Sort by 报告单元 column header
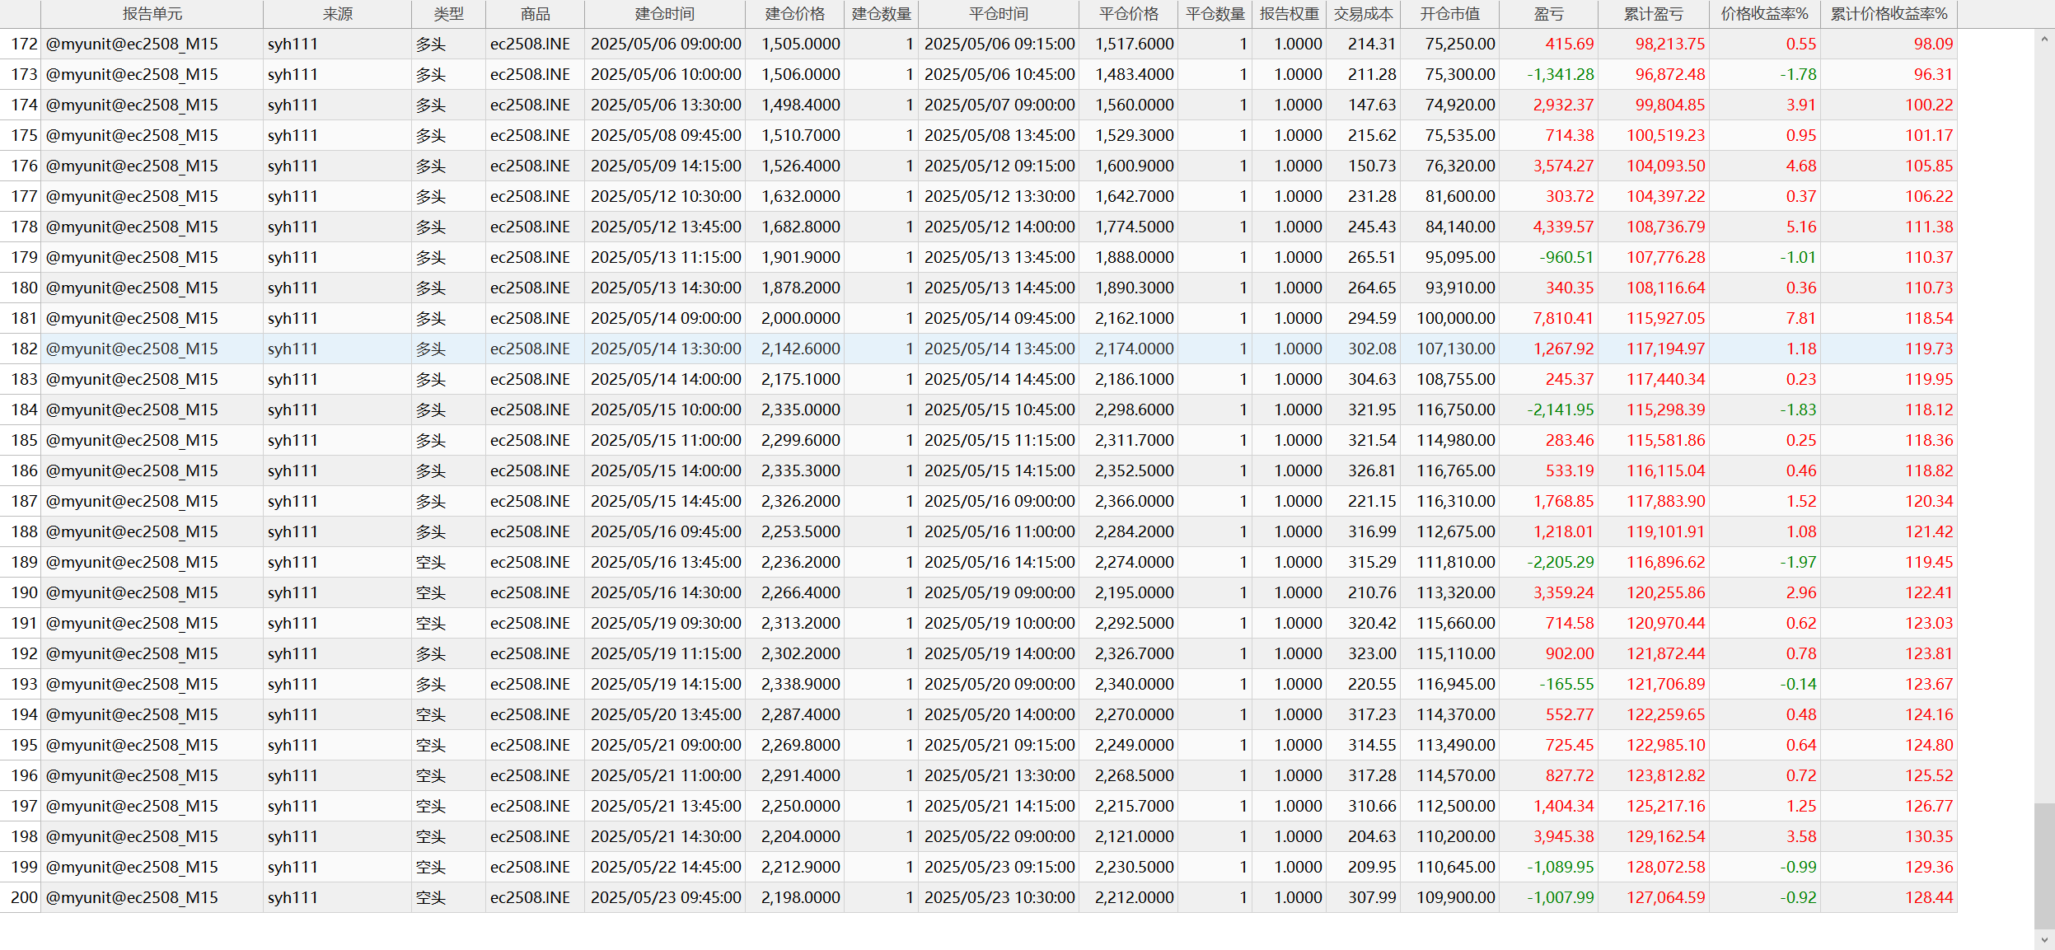Image resolution: width=2055 pixels, height=950 pixels. pos(152,14)
